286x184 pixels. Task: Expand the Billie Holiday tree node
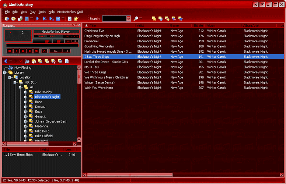[25, 92]
